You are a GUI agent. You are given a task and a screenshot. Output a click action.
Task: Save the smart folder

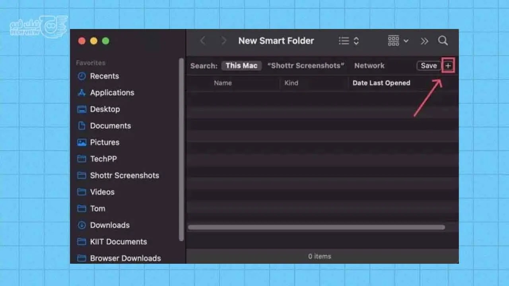point(429,66)
